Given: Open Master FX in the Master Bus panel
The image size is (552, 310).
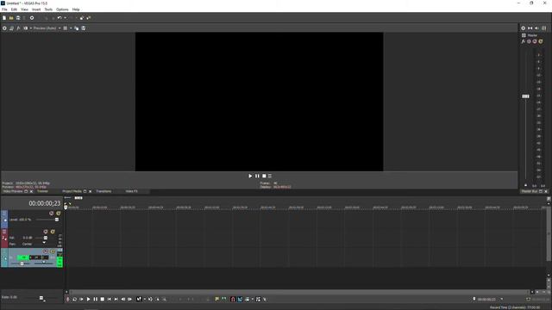Looking at the screenshot, I should [x=524, y=41].
